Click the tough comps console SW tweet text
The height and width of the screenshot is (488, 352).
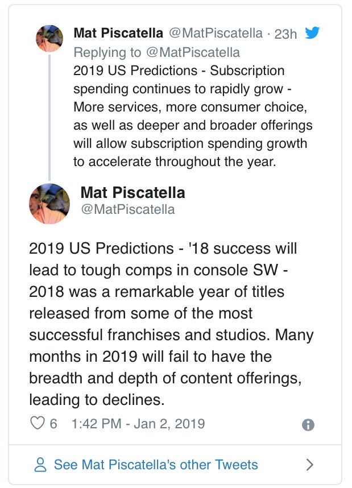pos(171,324)
